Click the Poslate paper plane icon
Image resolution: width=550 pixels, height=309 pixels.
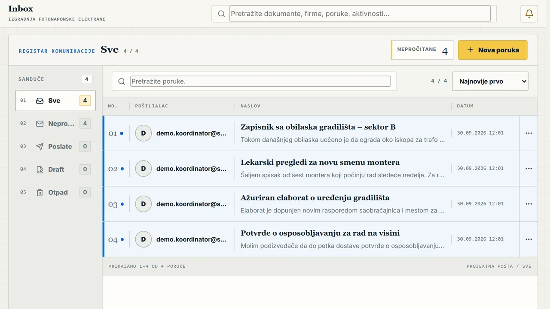pos(40,146)
